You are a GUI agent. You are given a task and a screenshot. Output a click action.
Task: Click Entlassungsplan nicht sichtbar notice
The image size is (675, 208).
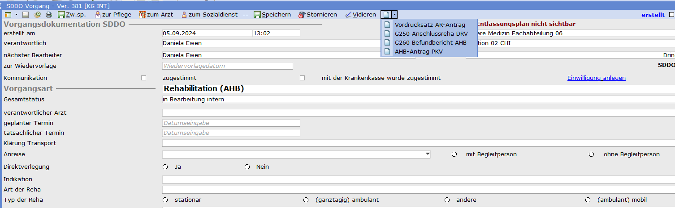point(526,24)
